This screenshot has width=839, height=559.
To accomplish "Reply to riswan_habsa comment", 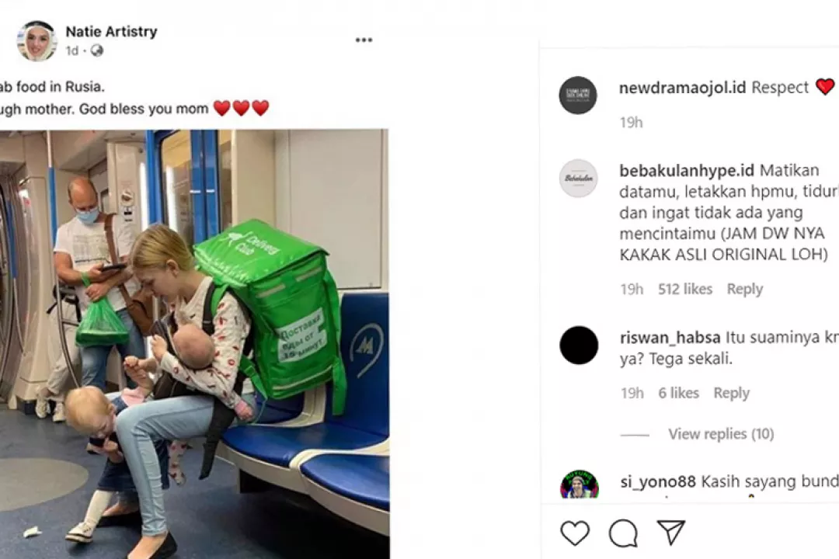I will pos(732,393).
